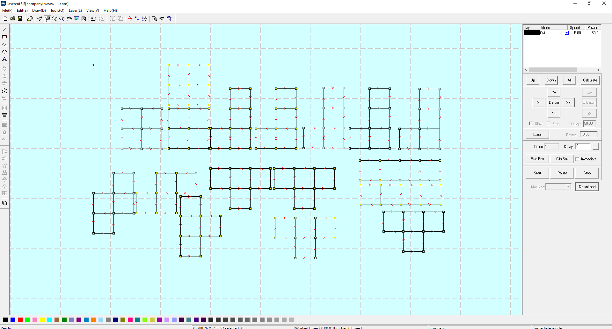Open the Draw(D) menu
The image size is (612, 329).
click(x=39, y=10)
